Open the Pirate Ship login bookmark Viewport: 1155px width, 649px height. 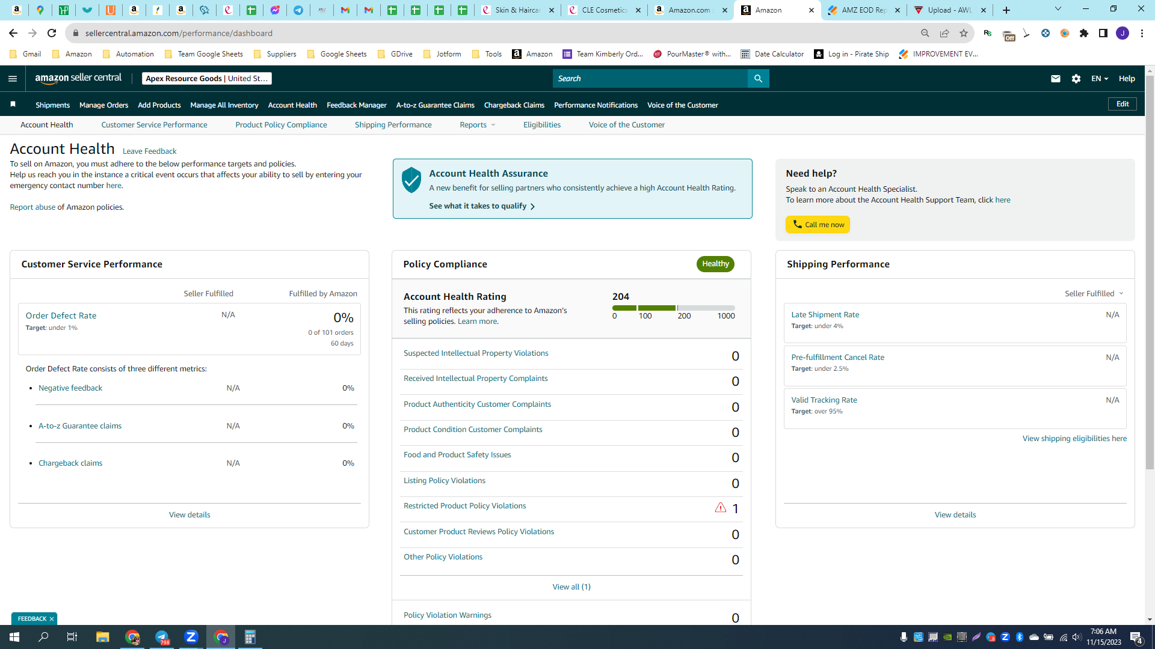851,54
